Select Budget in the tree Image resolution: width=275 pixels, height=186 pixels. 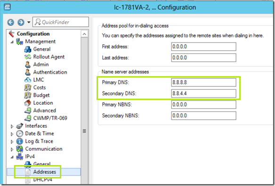coord(41,95)
